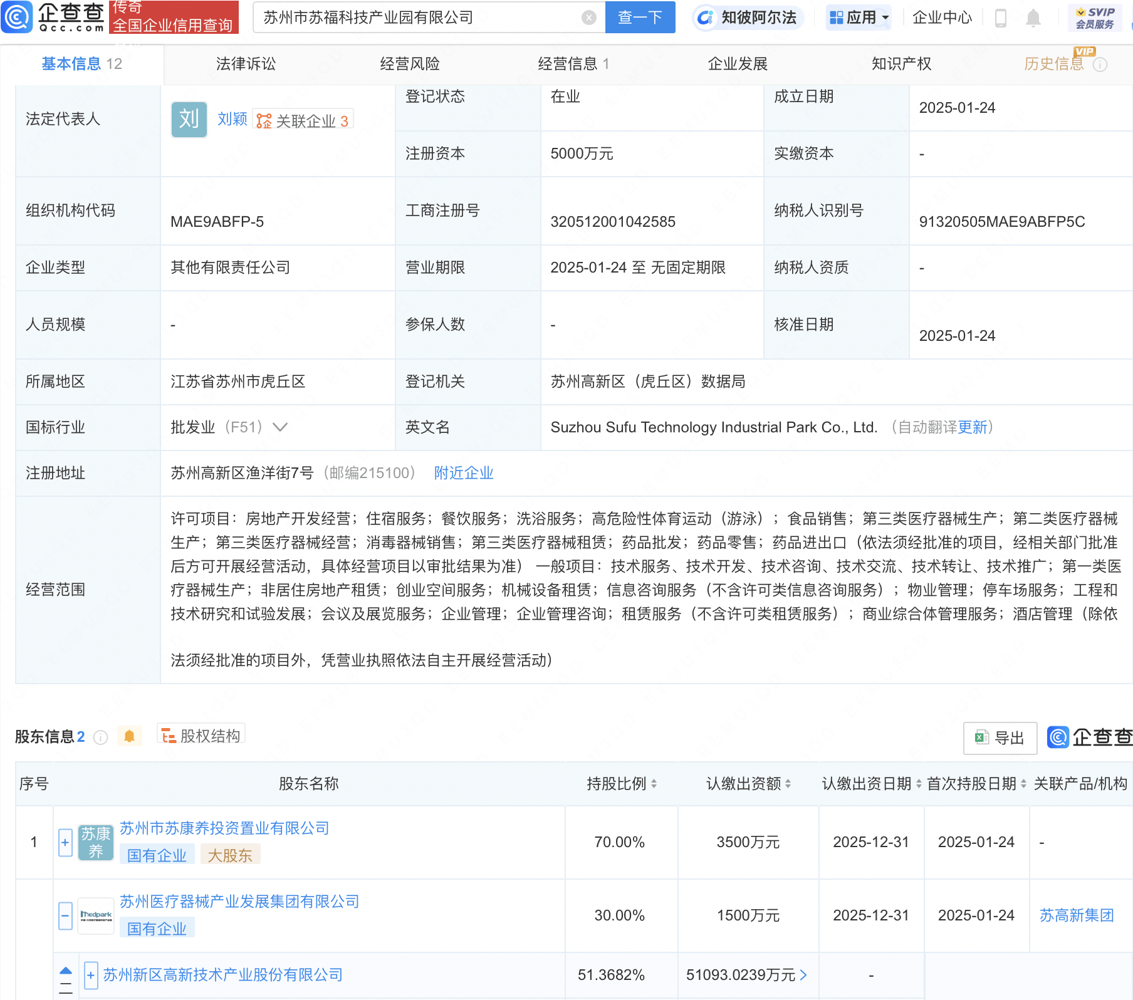This screenshot has width=1133, height=1000.
Task: Switch to the 企业发展 tab
Action: [x=738, y=64]
